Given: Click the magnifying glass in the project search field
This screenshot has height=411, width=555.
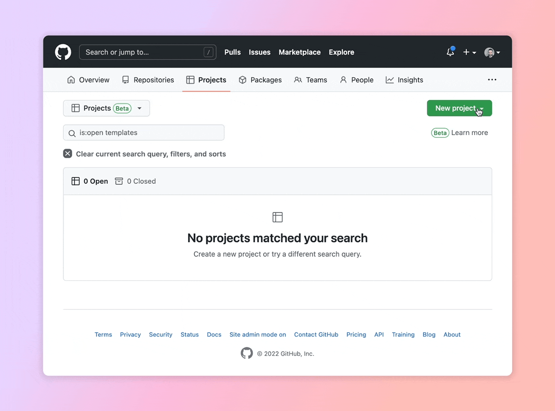Looking at the screenshot, I should tap(72, 133).
